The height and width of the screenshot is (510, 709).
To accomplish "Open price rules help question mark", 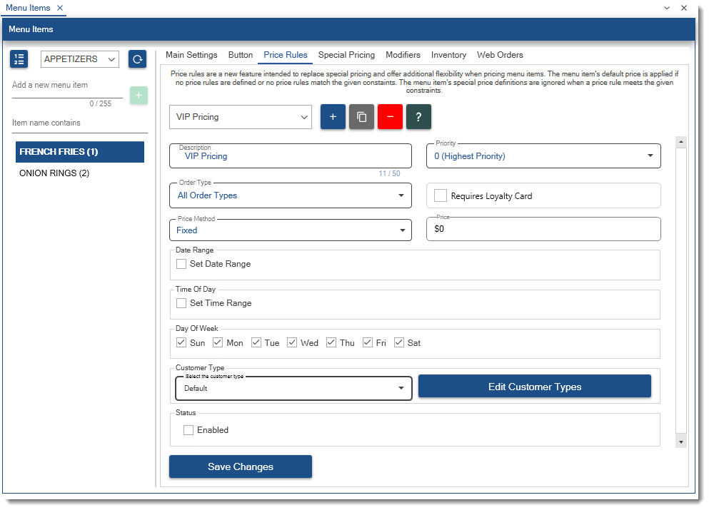I will tap(418, 117).
